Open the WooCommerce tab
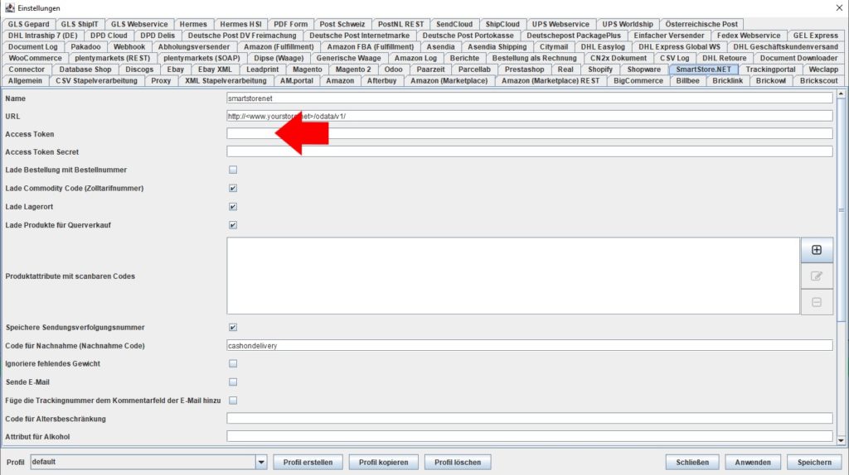The width and height of the screenshot is (849, 475). point(35,58)
